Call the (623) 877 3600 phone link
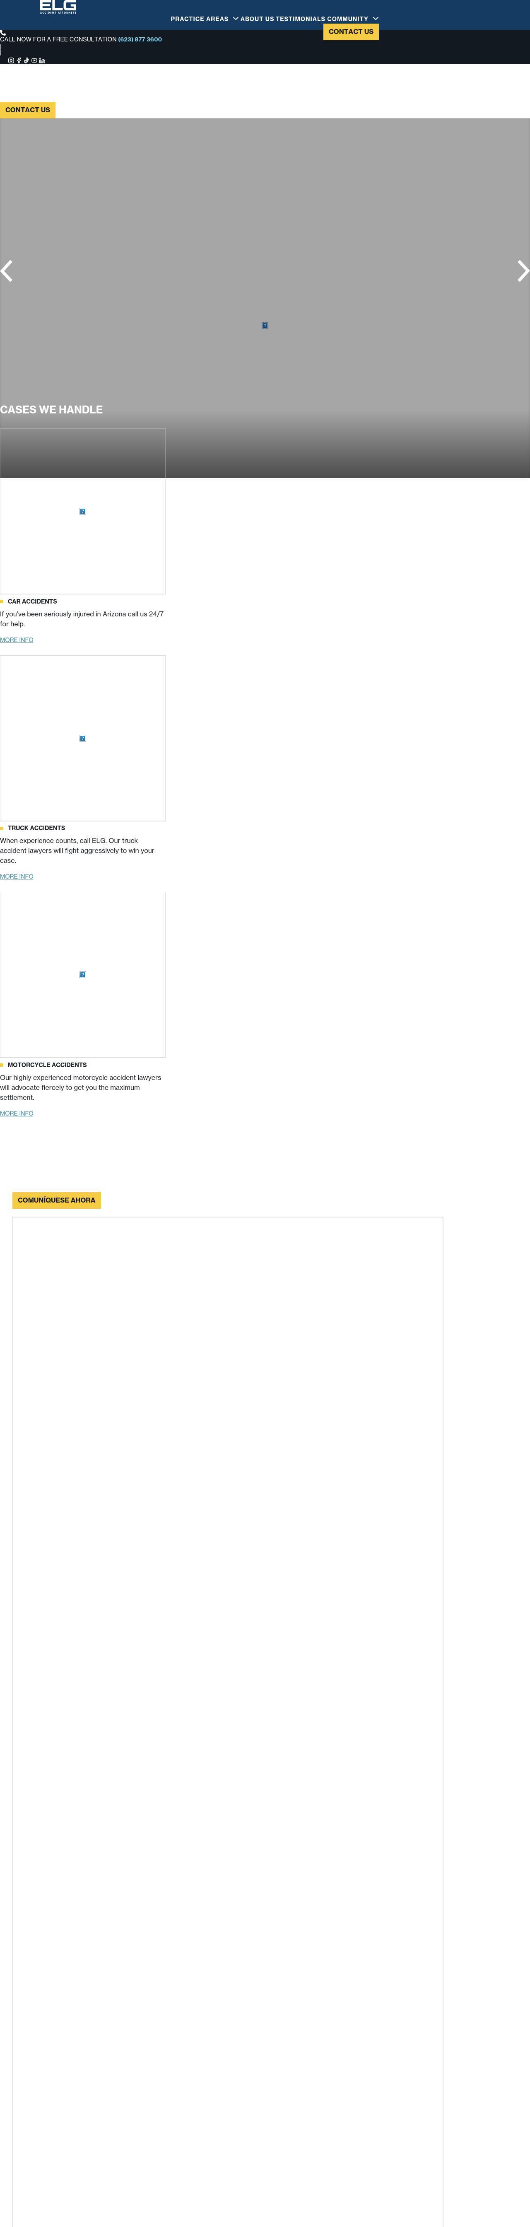Screen dimensions: 530x2227 [140, 40]
